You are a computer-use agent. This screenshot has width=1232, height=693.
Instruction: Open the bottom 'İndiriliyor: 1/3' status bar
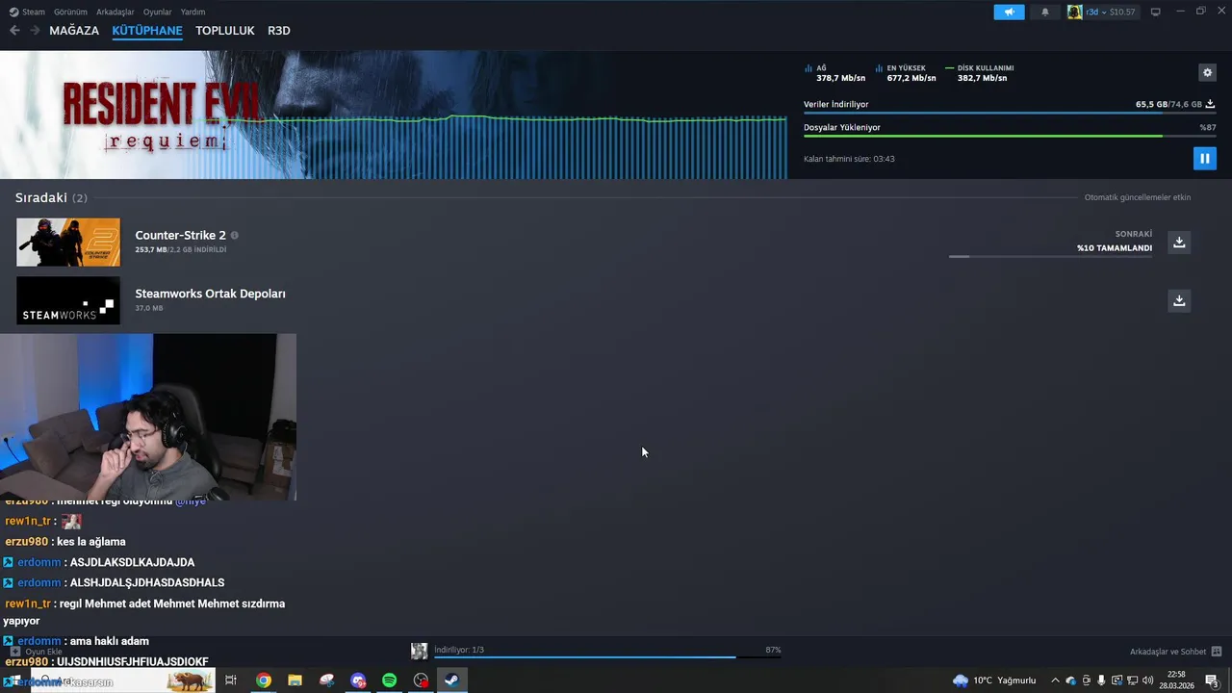point(607,652)
